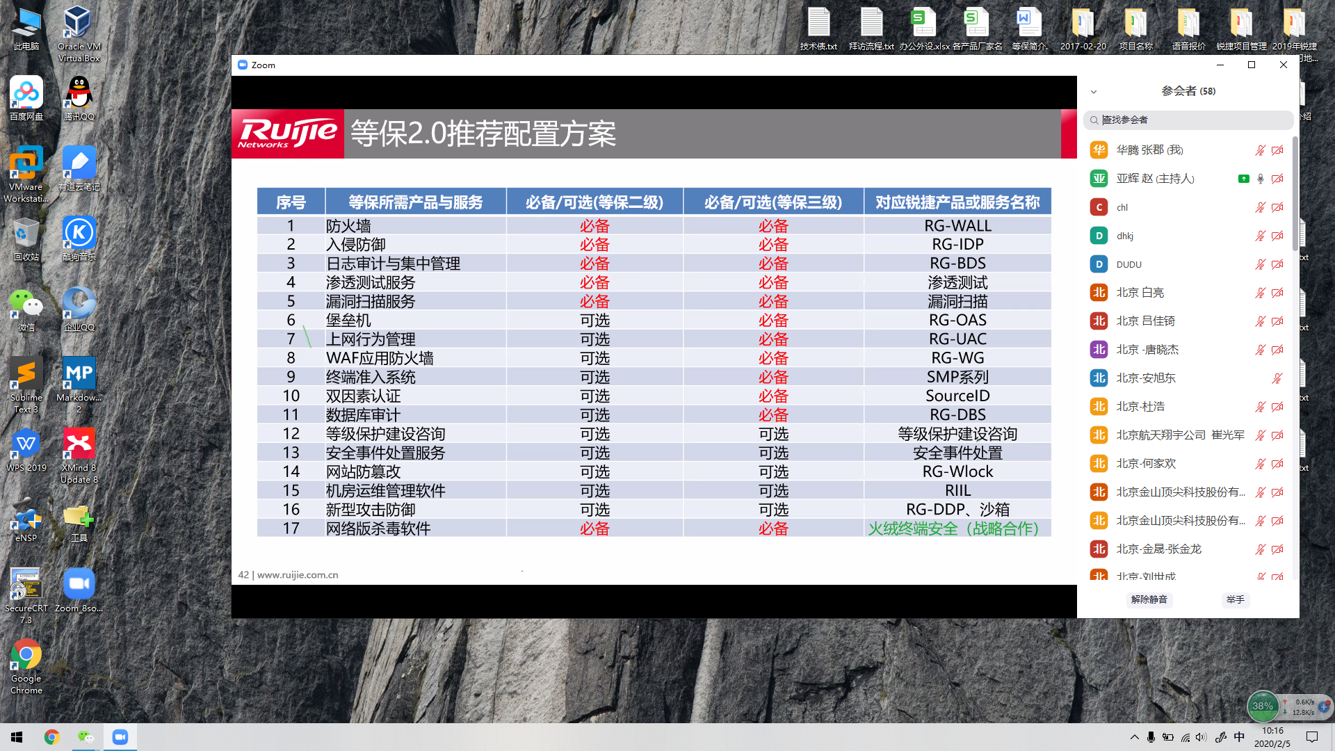Screen dimensions: 1335x751
Task: Click the 查找参会者 search field
Action: [x=1188, y=120]
